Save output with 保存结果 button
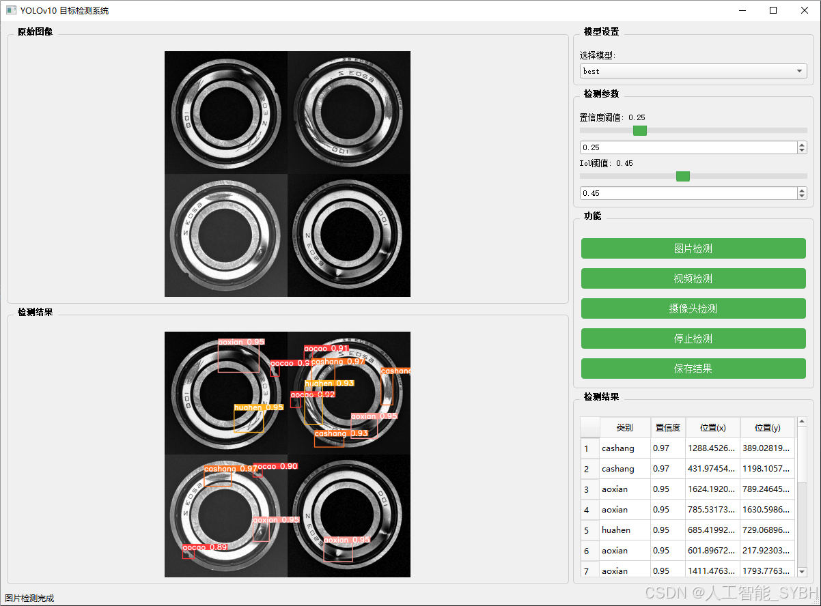 693,369
